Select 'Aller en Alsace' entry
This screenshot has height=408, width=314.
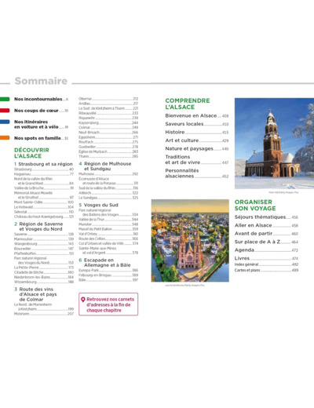click(x=266, y=225)
